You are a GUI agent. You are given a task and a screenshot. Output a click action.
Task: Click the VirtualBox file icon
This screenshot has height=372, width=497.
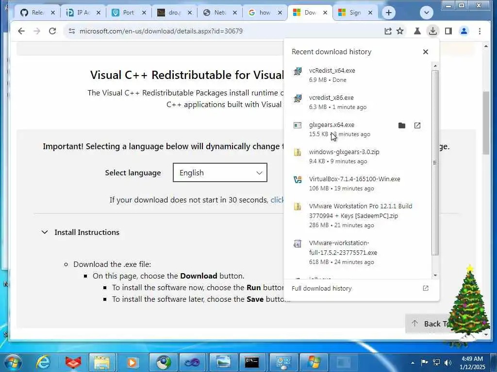pos(298,180)
